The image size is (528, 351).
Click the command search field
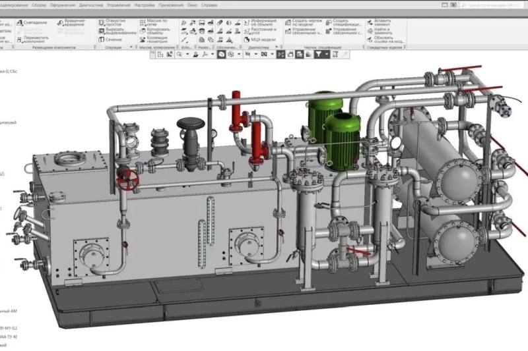click(492, 5)
